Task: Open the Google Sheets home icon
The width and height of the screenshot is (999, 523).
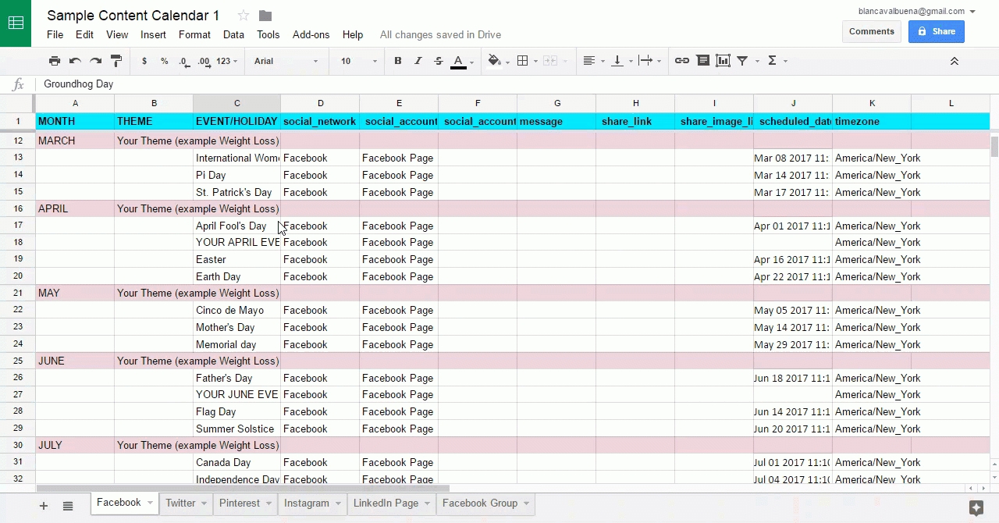Action: click(16, 23)
